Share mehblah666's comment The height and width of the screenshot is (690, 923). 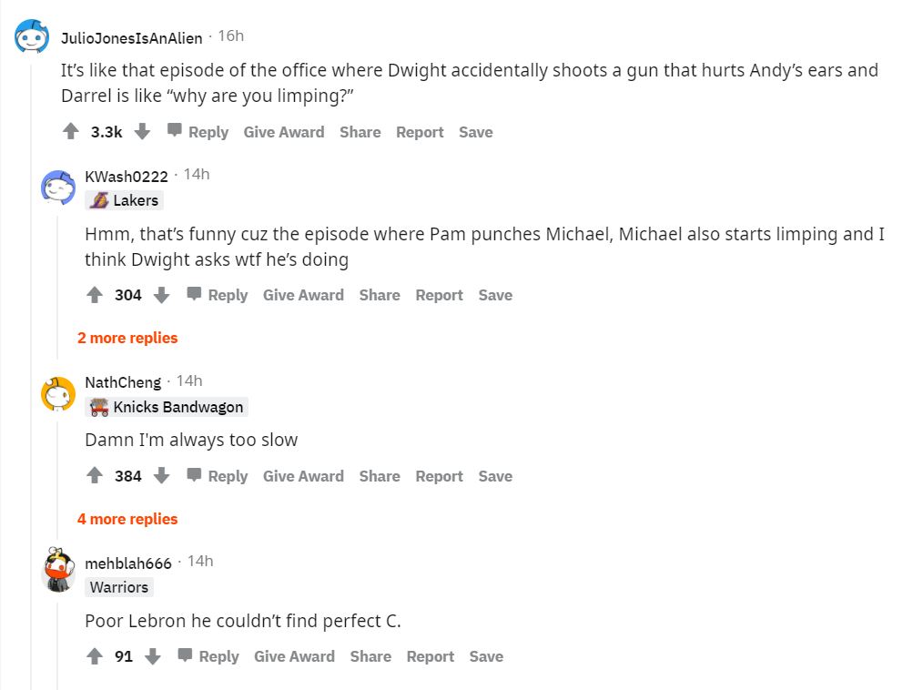tap(370, 656)
